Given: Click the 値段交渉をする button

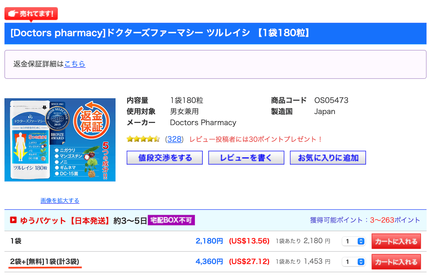Looking at the screenshot, I should point(164,158).
